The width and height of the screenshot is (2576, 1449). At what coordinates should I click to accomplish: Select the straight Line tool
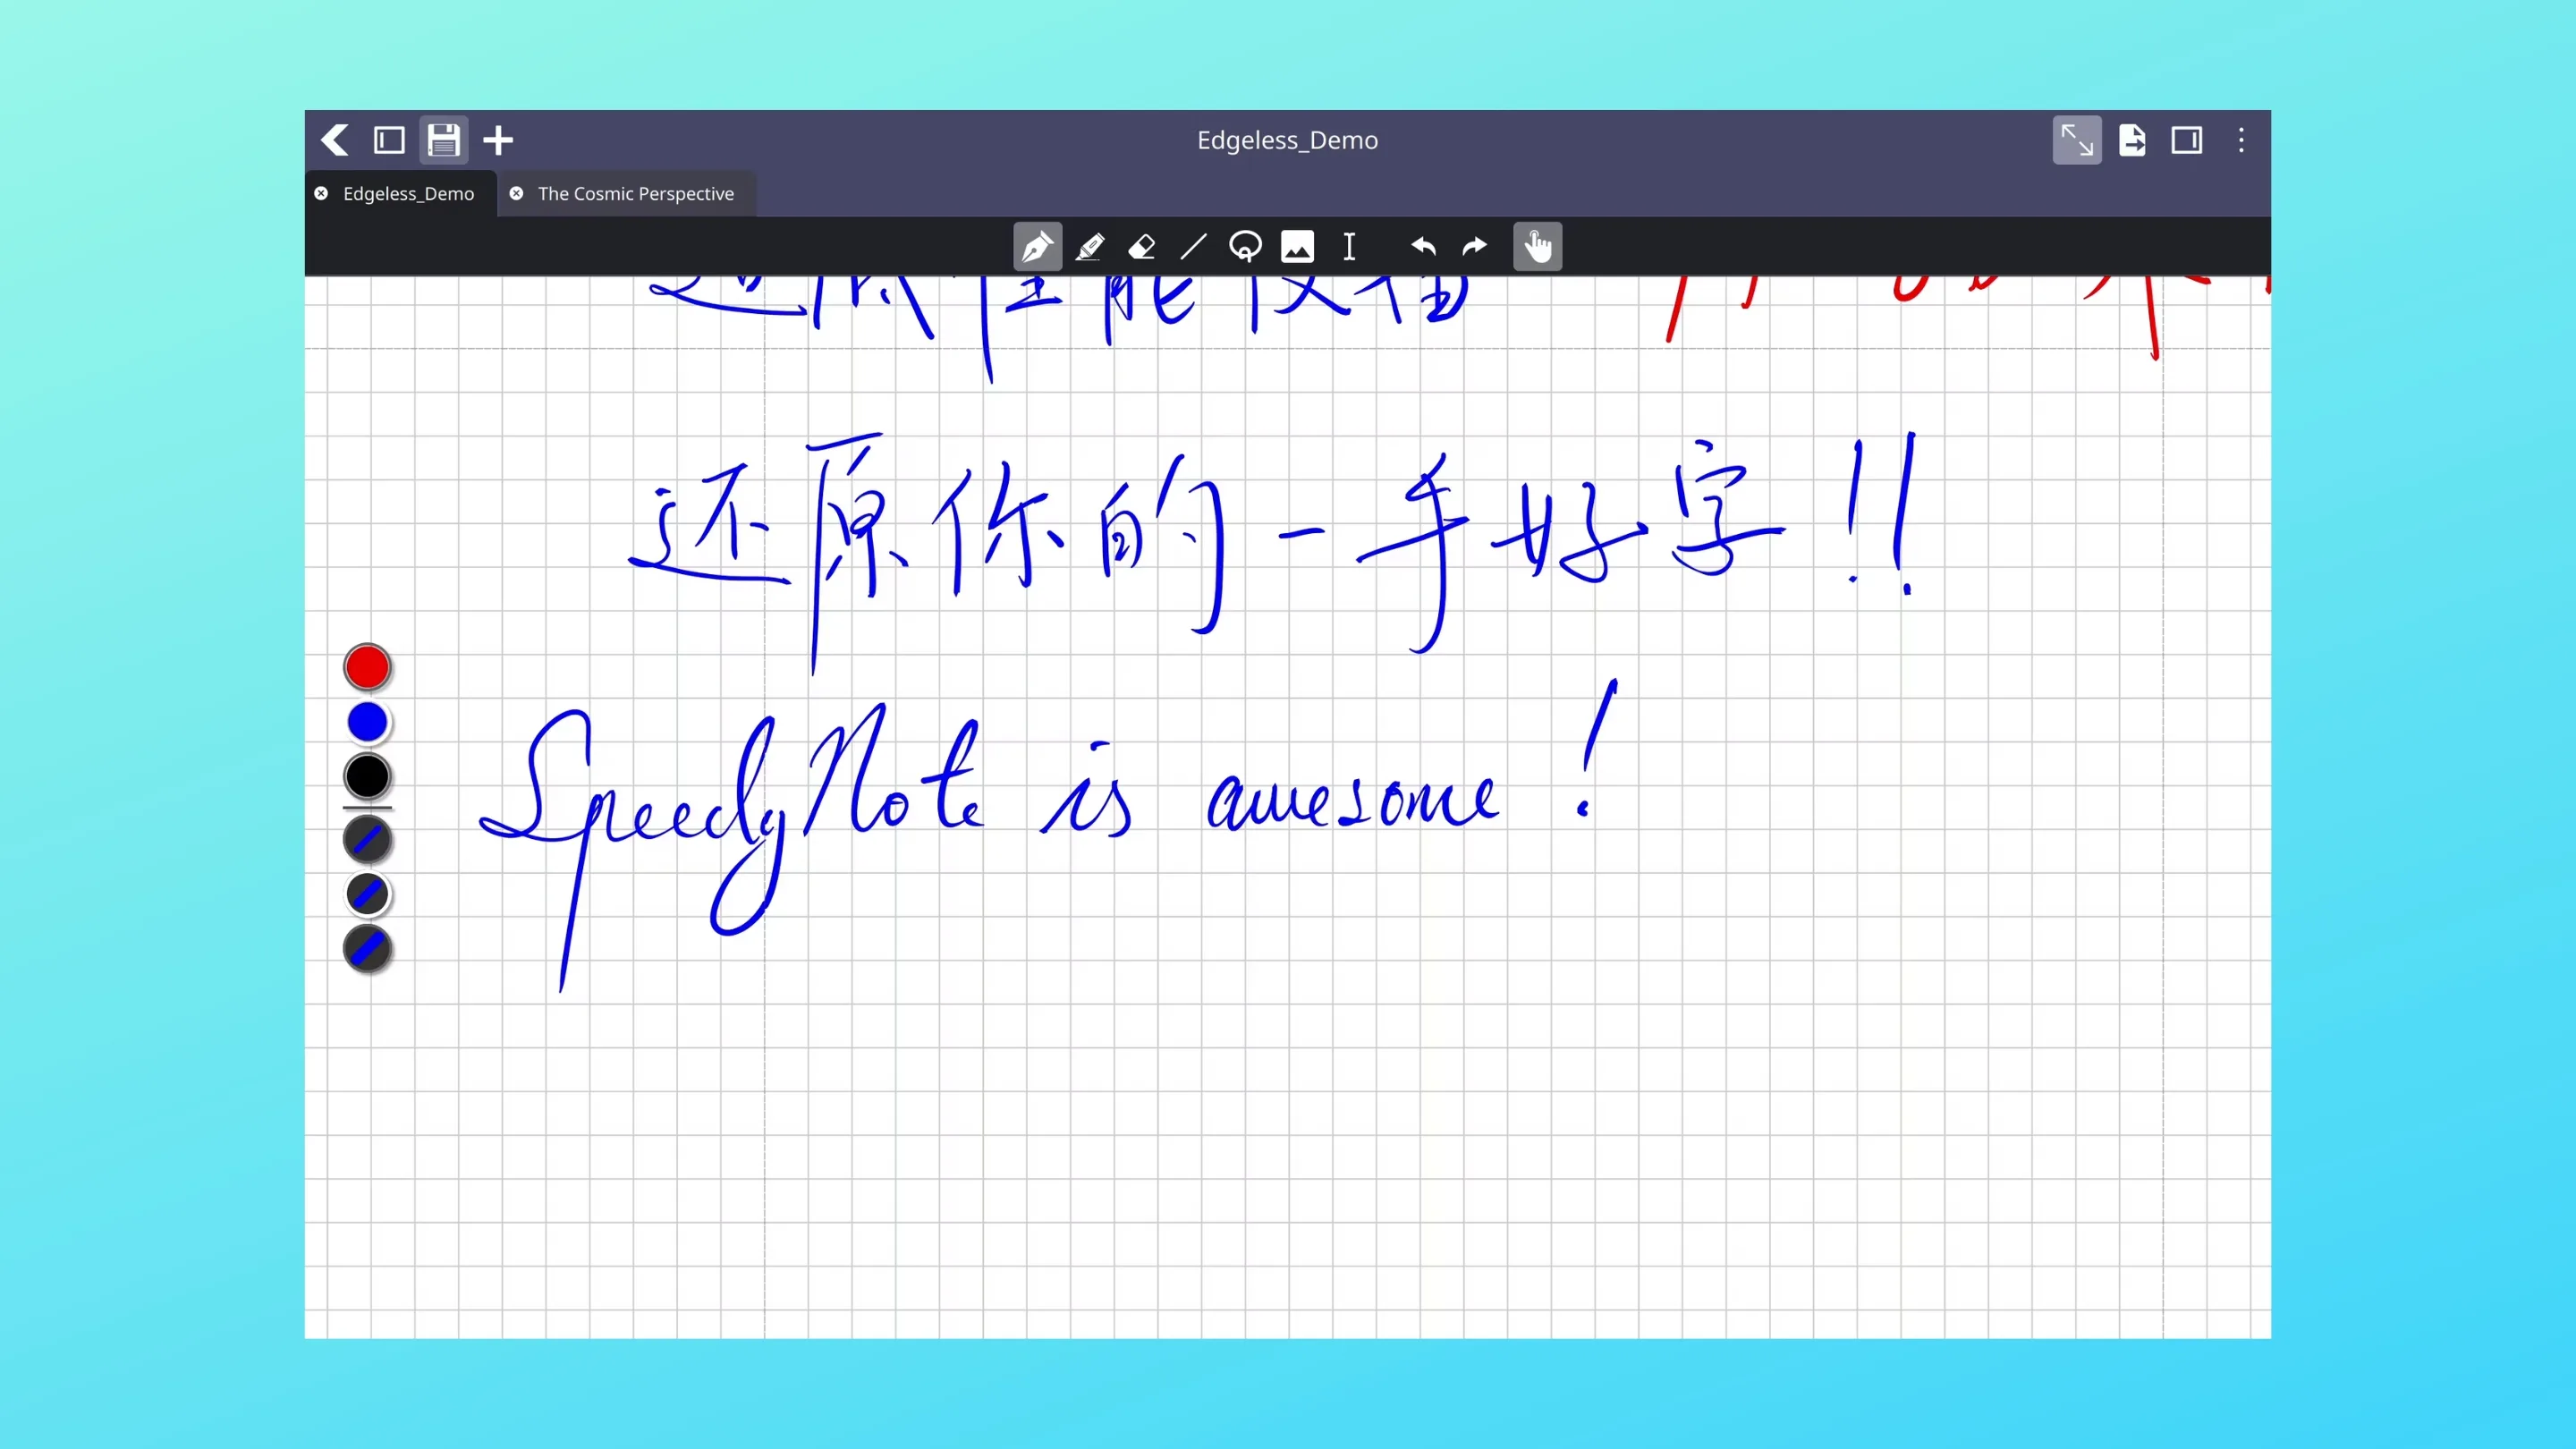coord(1194,247)
